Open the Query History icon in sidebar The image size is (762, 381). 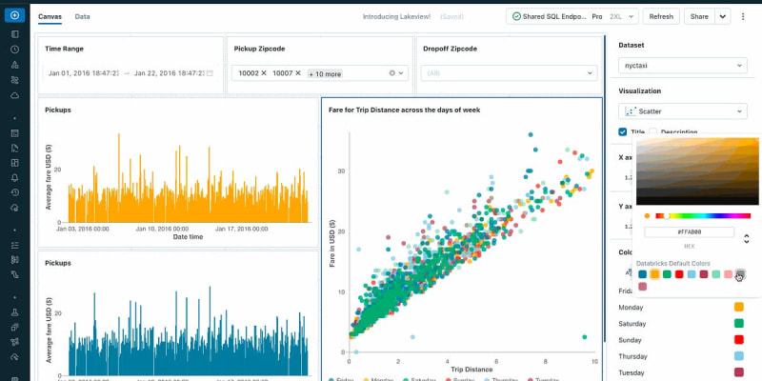coord(14,192)
